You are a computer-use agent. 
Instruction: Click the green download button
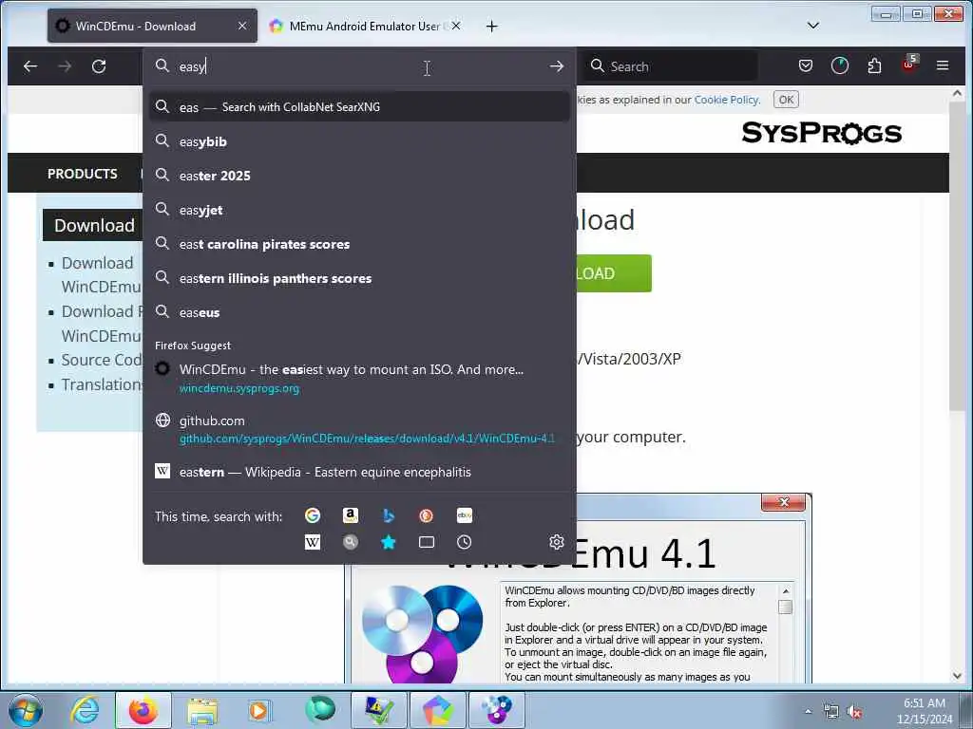pyautogui.click(x=614, y=273)
